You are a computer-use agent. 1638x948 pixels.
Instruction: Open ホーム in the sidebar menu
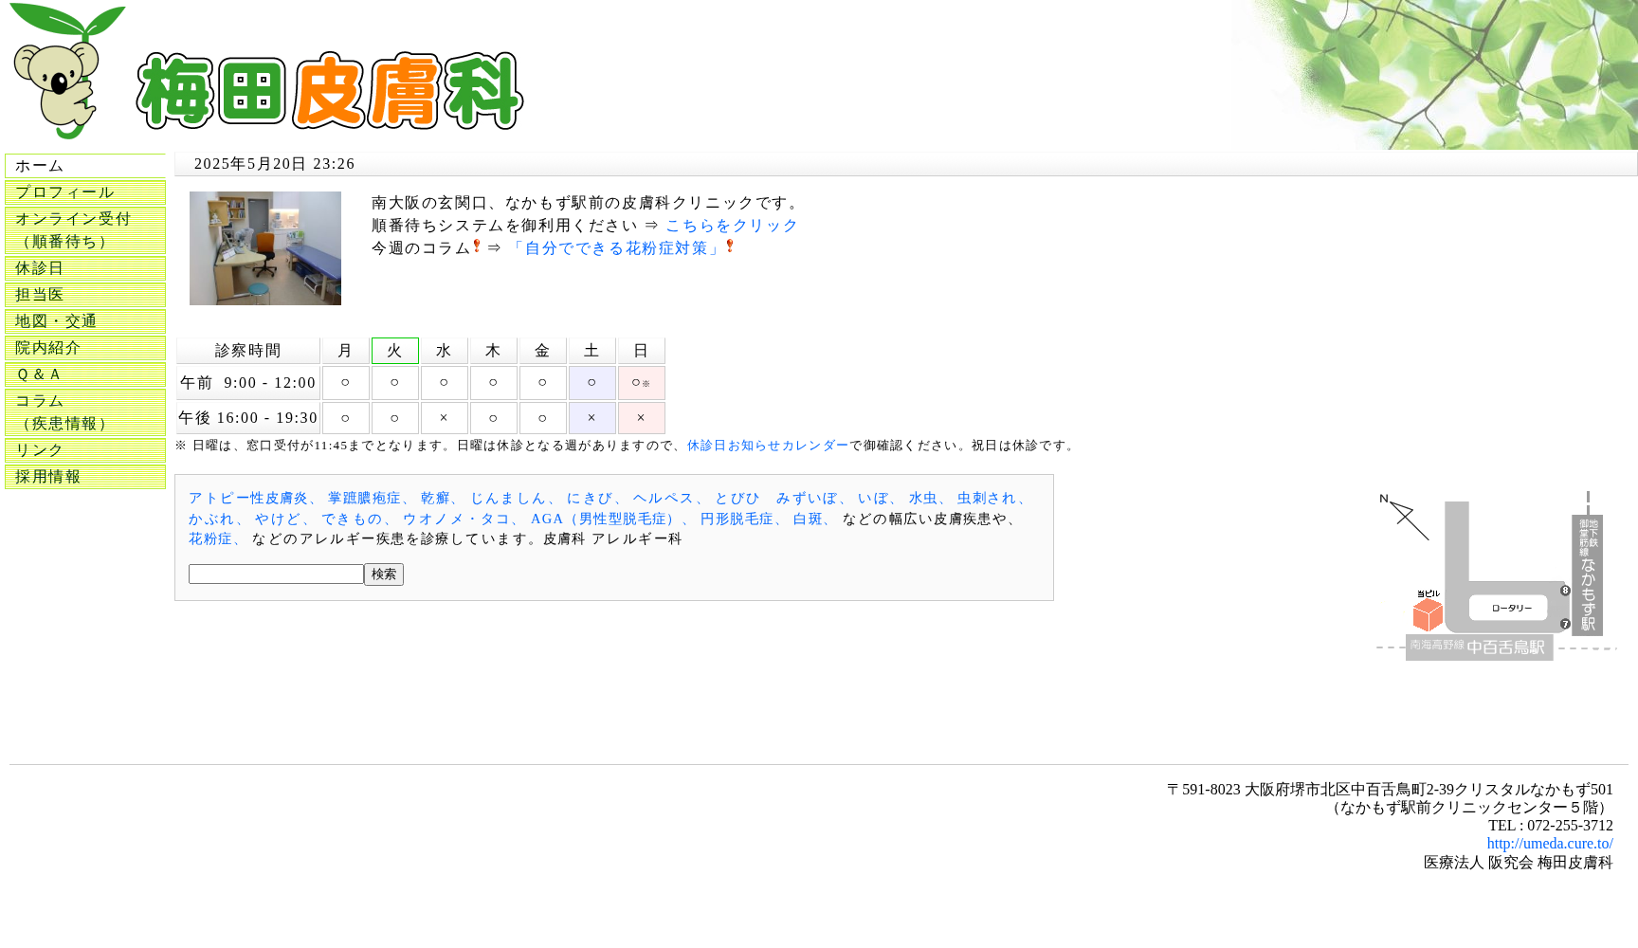85,166
